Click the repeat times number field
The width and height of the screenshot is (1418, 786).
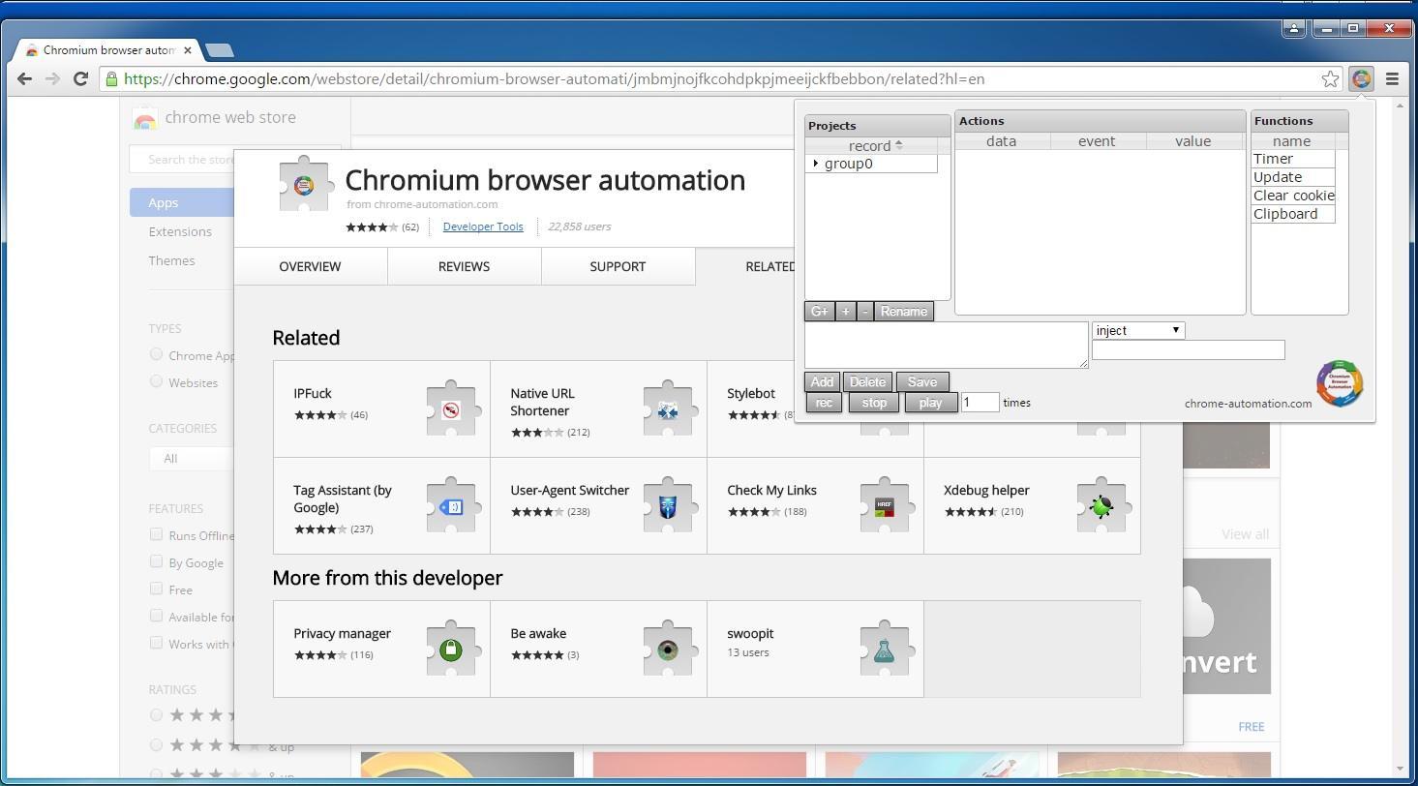pos(980,403)
